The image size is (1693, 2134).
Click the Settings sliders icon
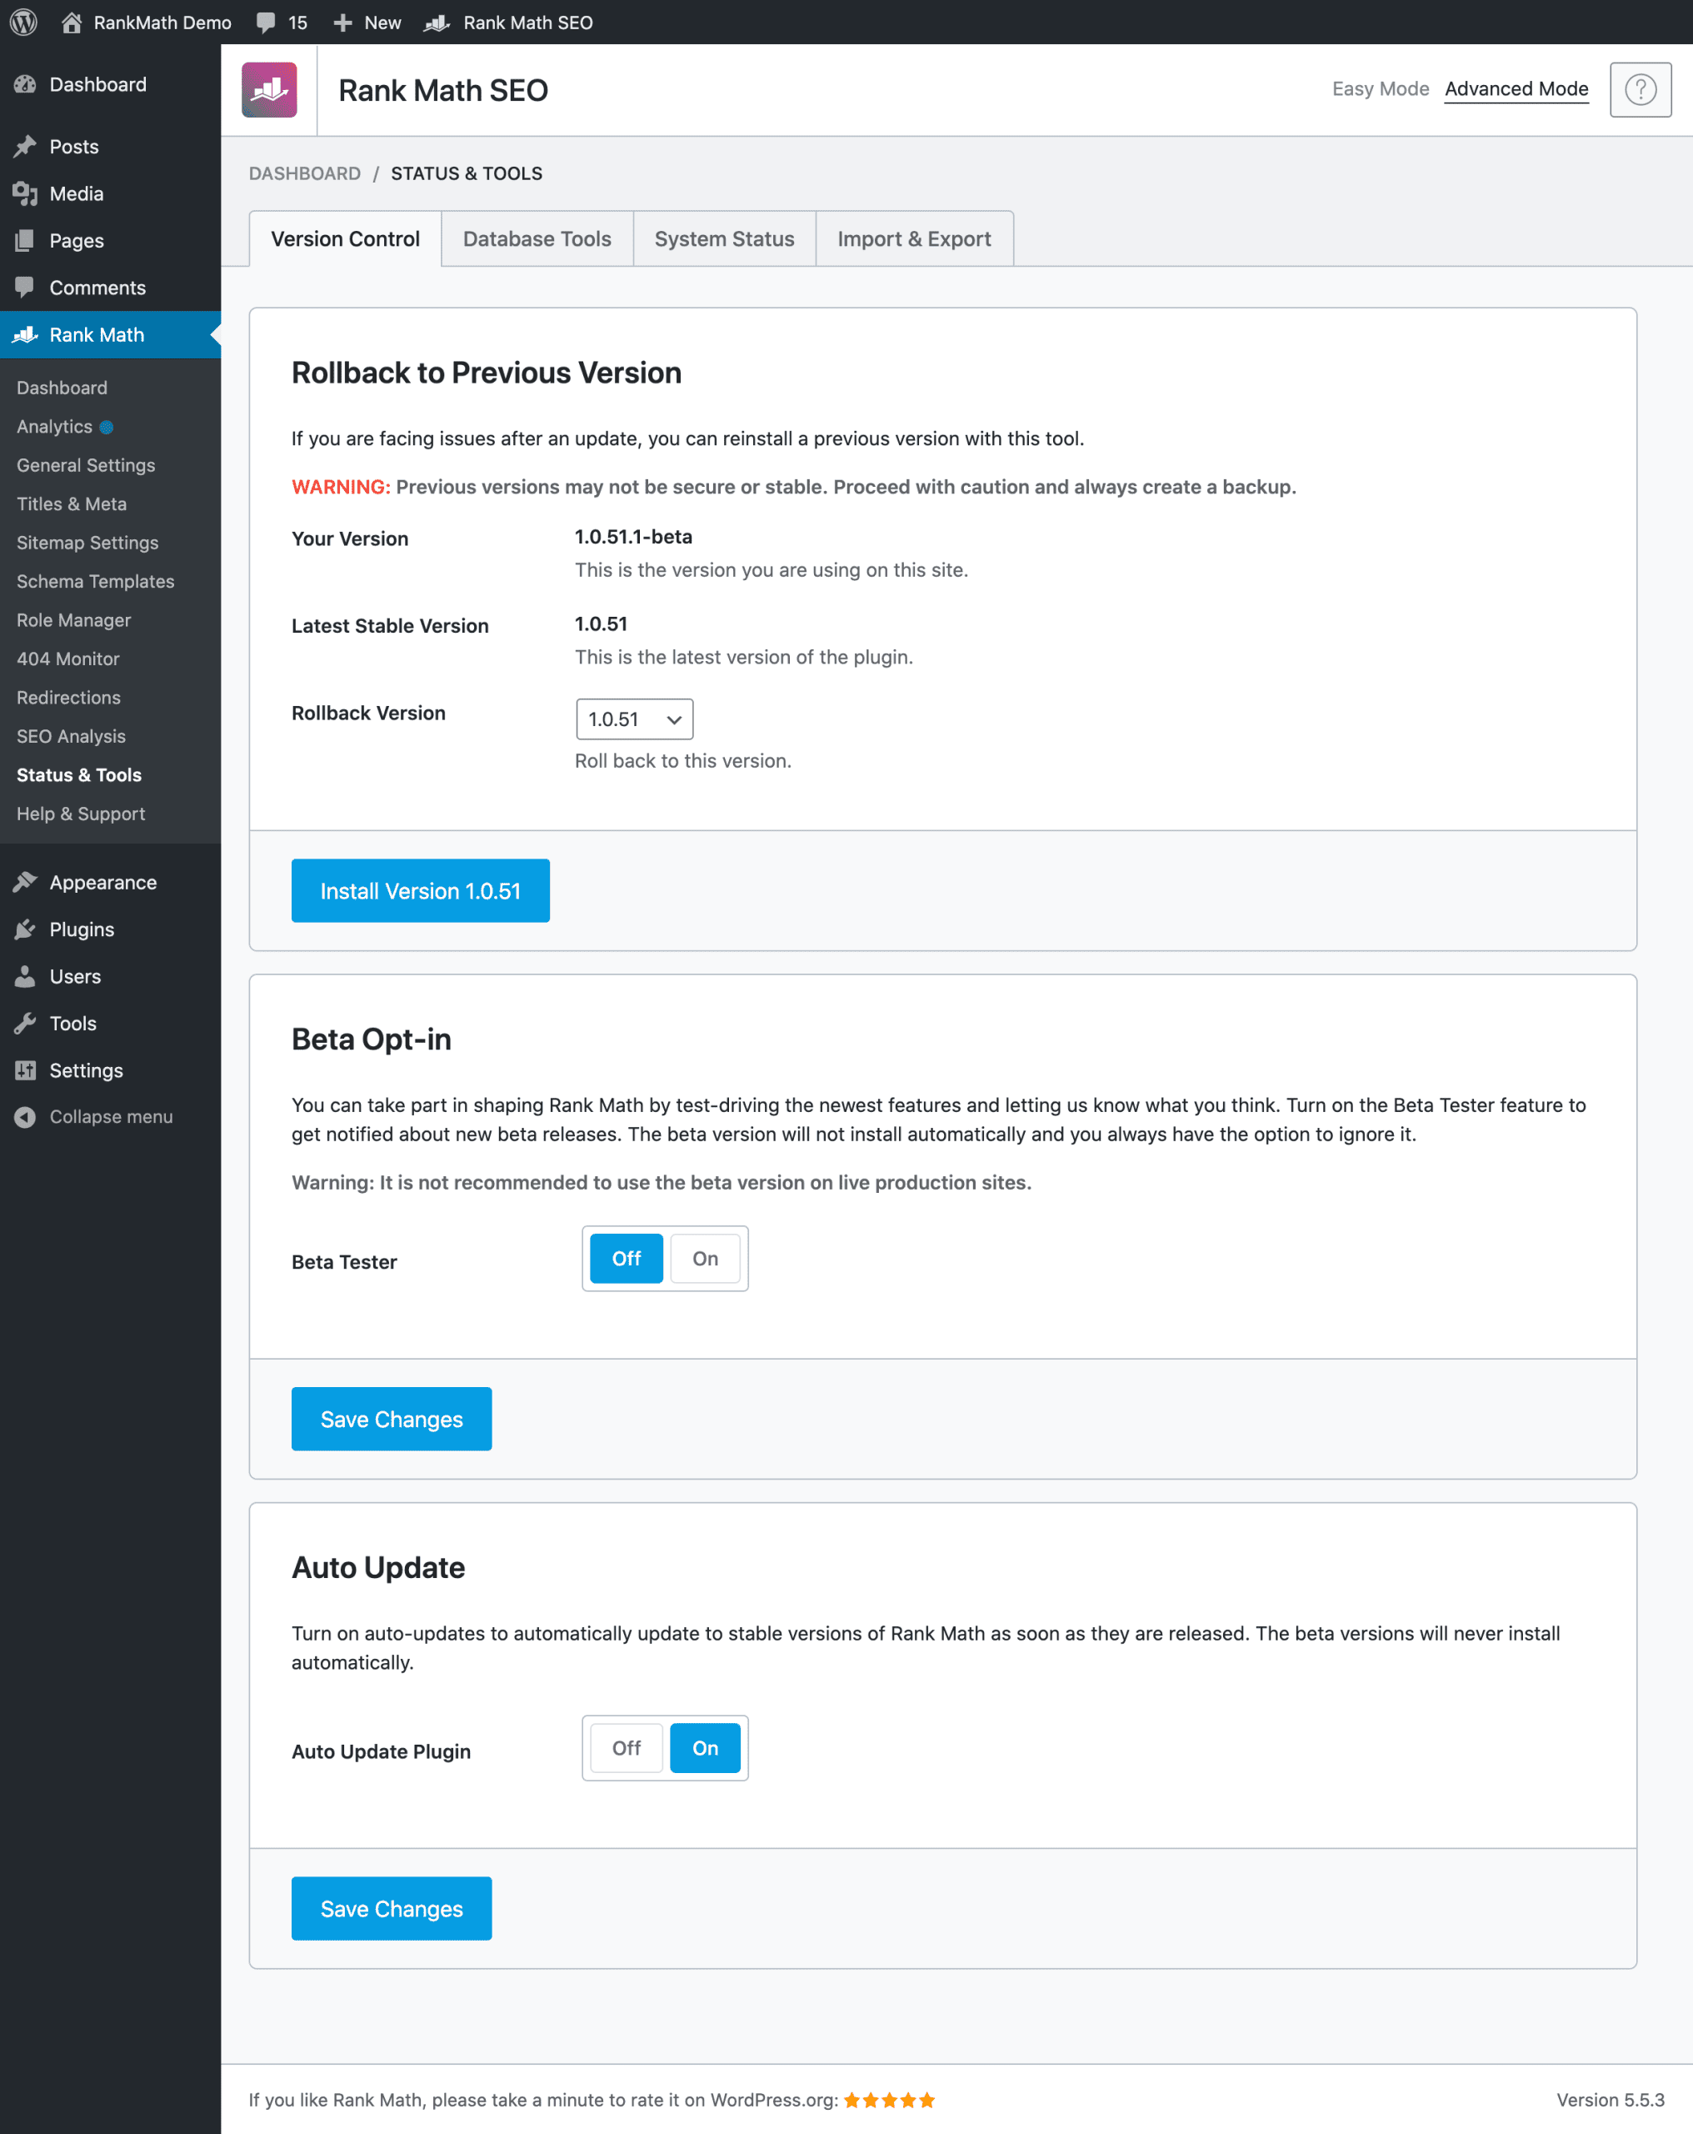(x=26, y=1070)
